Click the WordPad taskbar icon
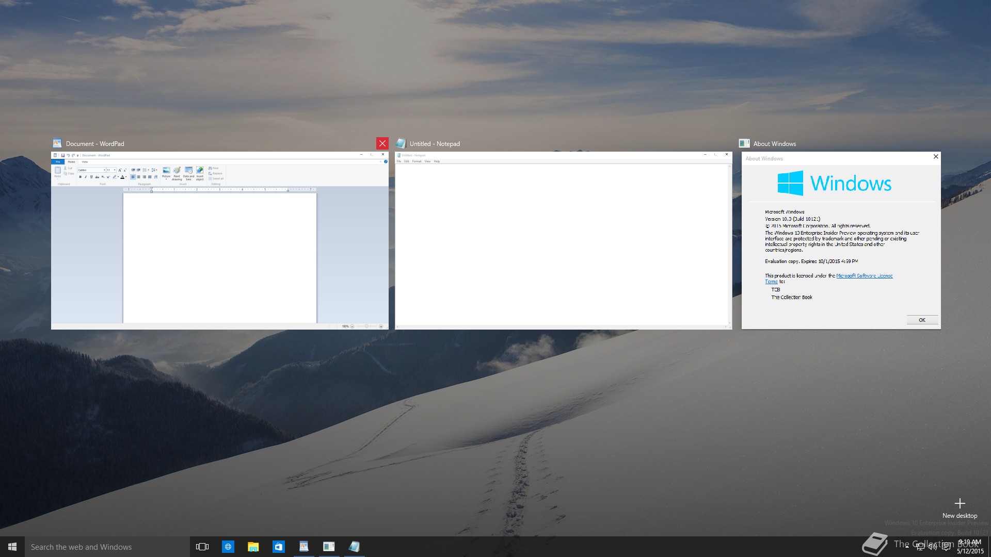The image size is (991, 557). tap(303, 547)
